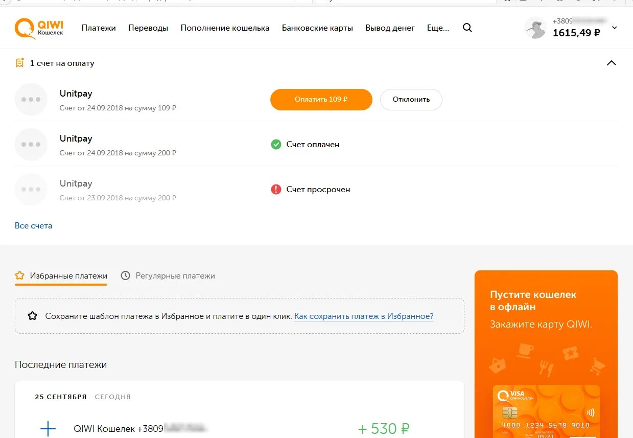The image size is (633, 438).
Task: Click the green paid checkmark icon
Action: point(276,144)
